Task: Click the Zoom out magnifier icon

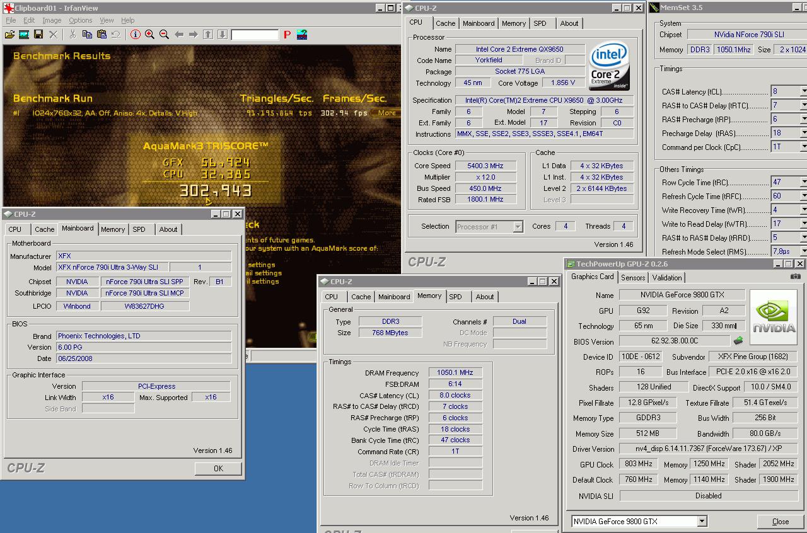Action: tap(164, 35)
